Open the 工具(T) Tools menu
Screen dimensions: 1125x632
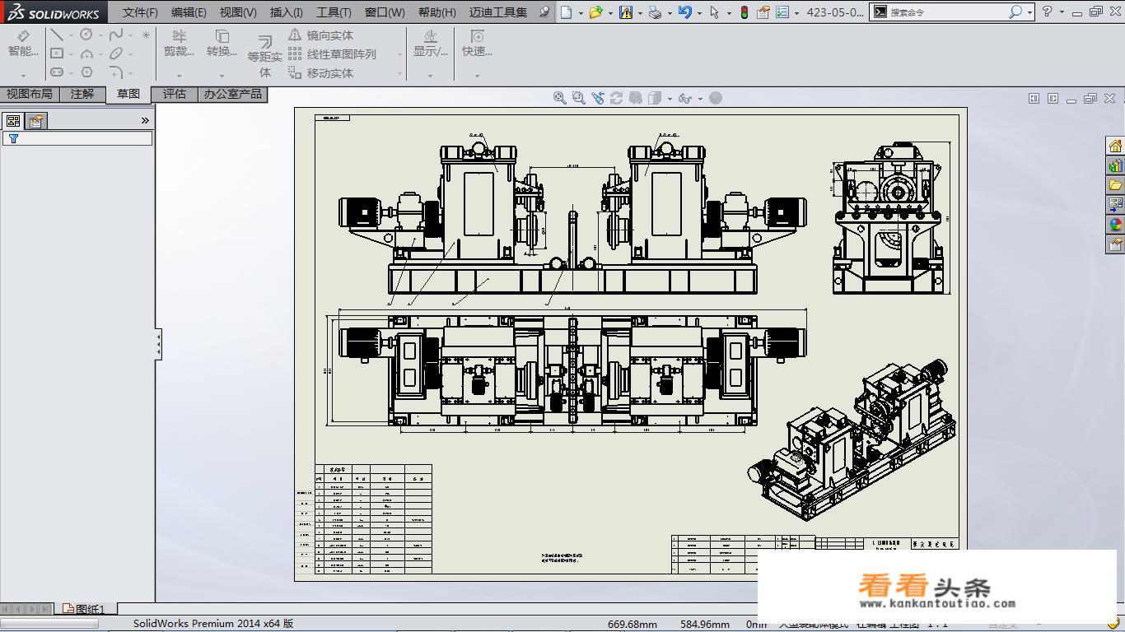[x=334, y=12]
